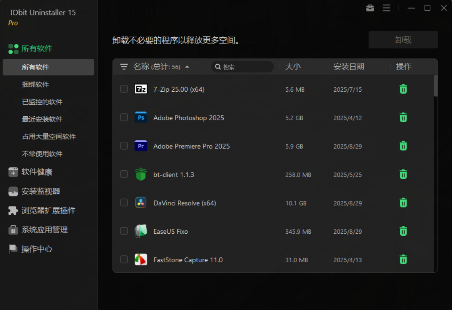Click the Photoshop Ps app icon

click(141, 117)
